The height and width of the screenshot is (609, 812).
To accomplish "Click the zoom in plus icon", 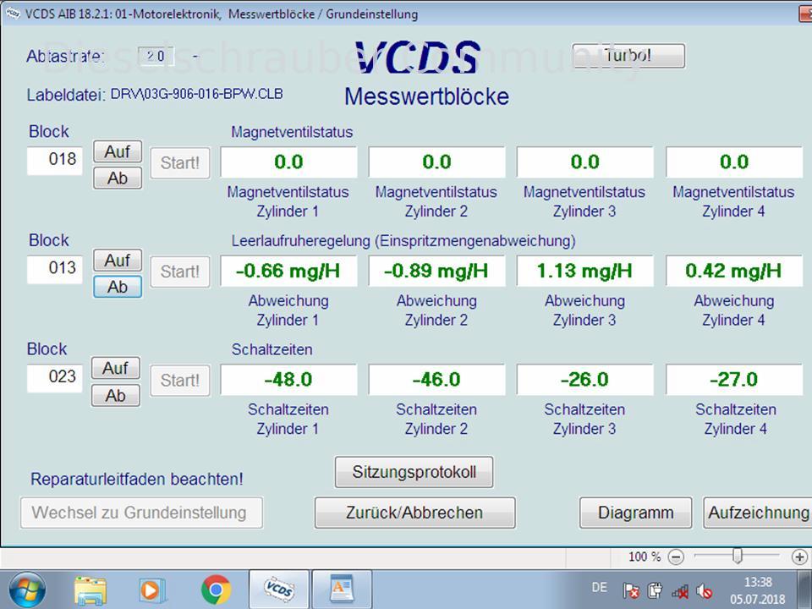I will [799, 557].
